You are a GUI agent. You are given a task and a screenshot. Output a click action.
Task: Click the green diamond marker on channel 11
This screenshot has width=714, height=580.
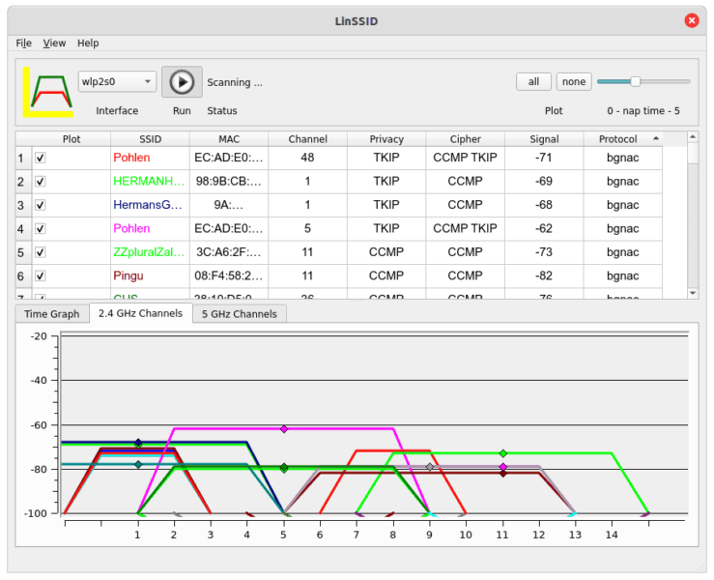click(502, 453)
